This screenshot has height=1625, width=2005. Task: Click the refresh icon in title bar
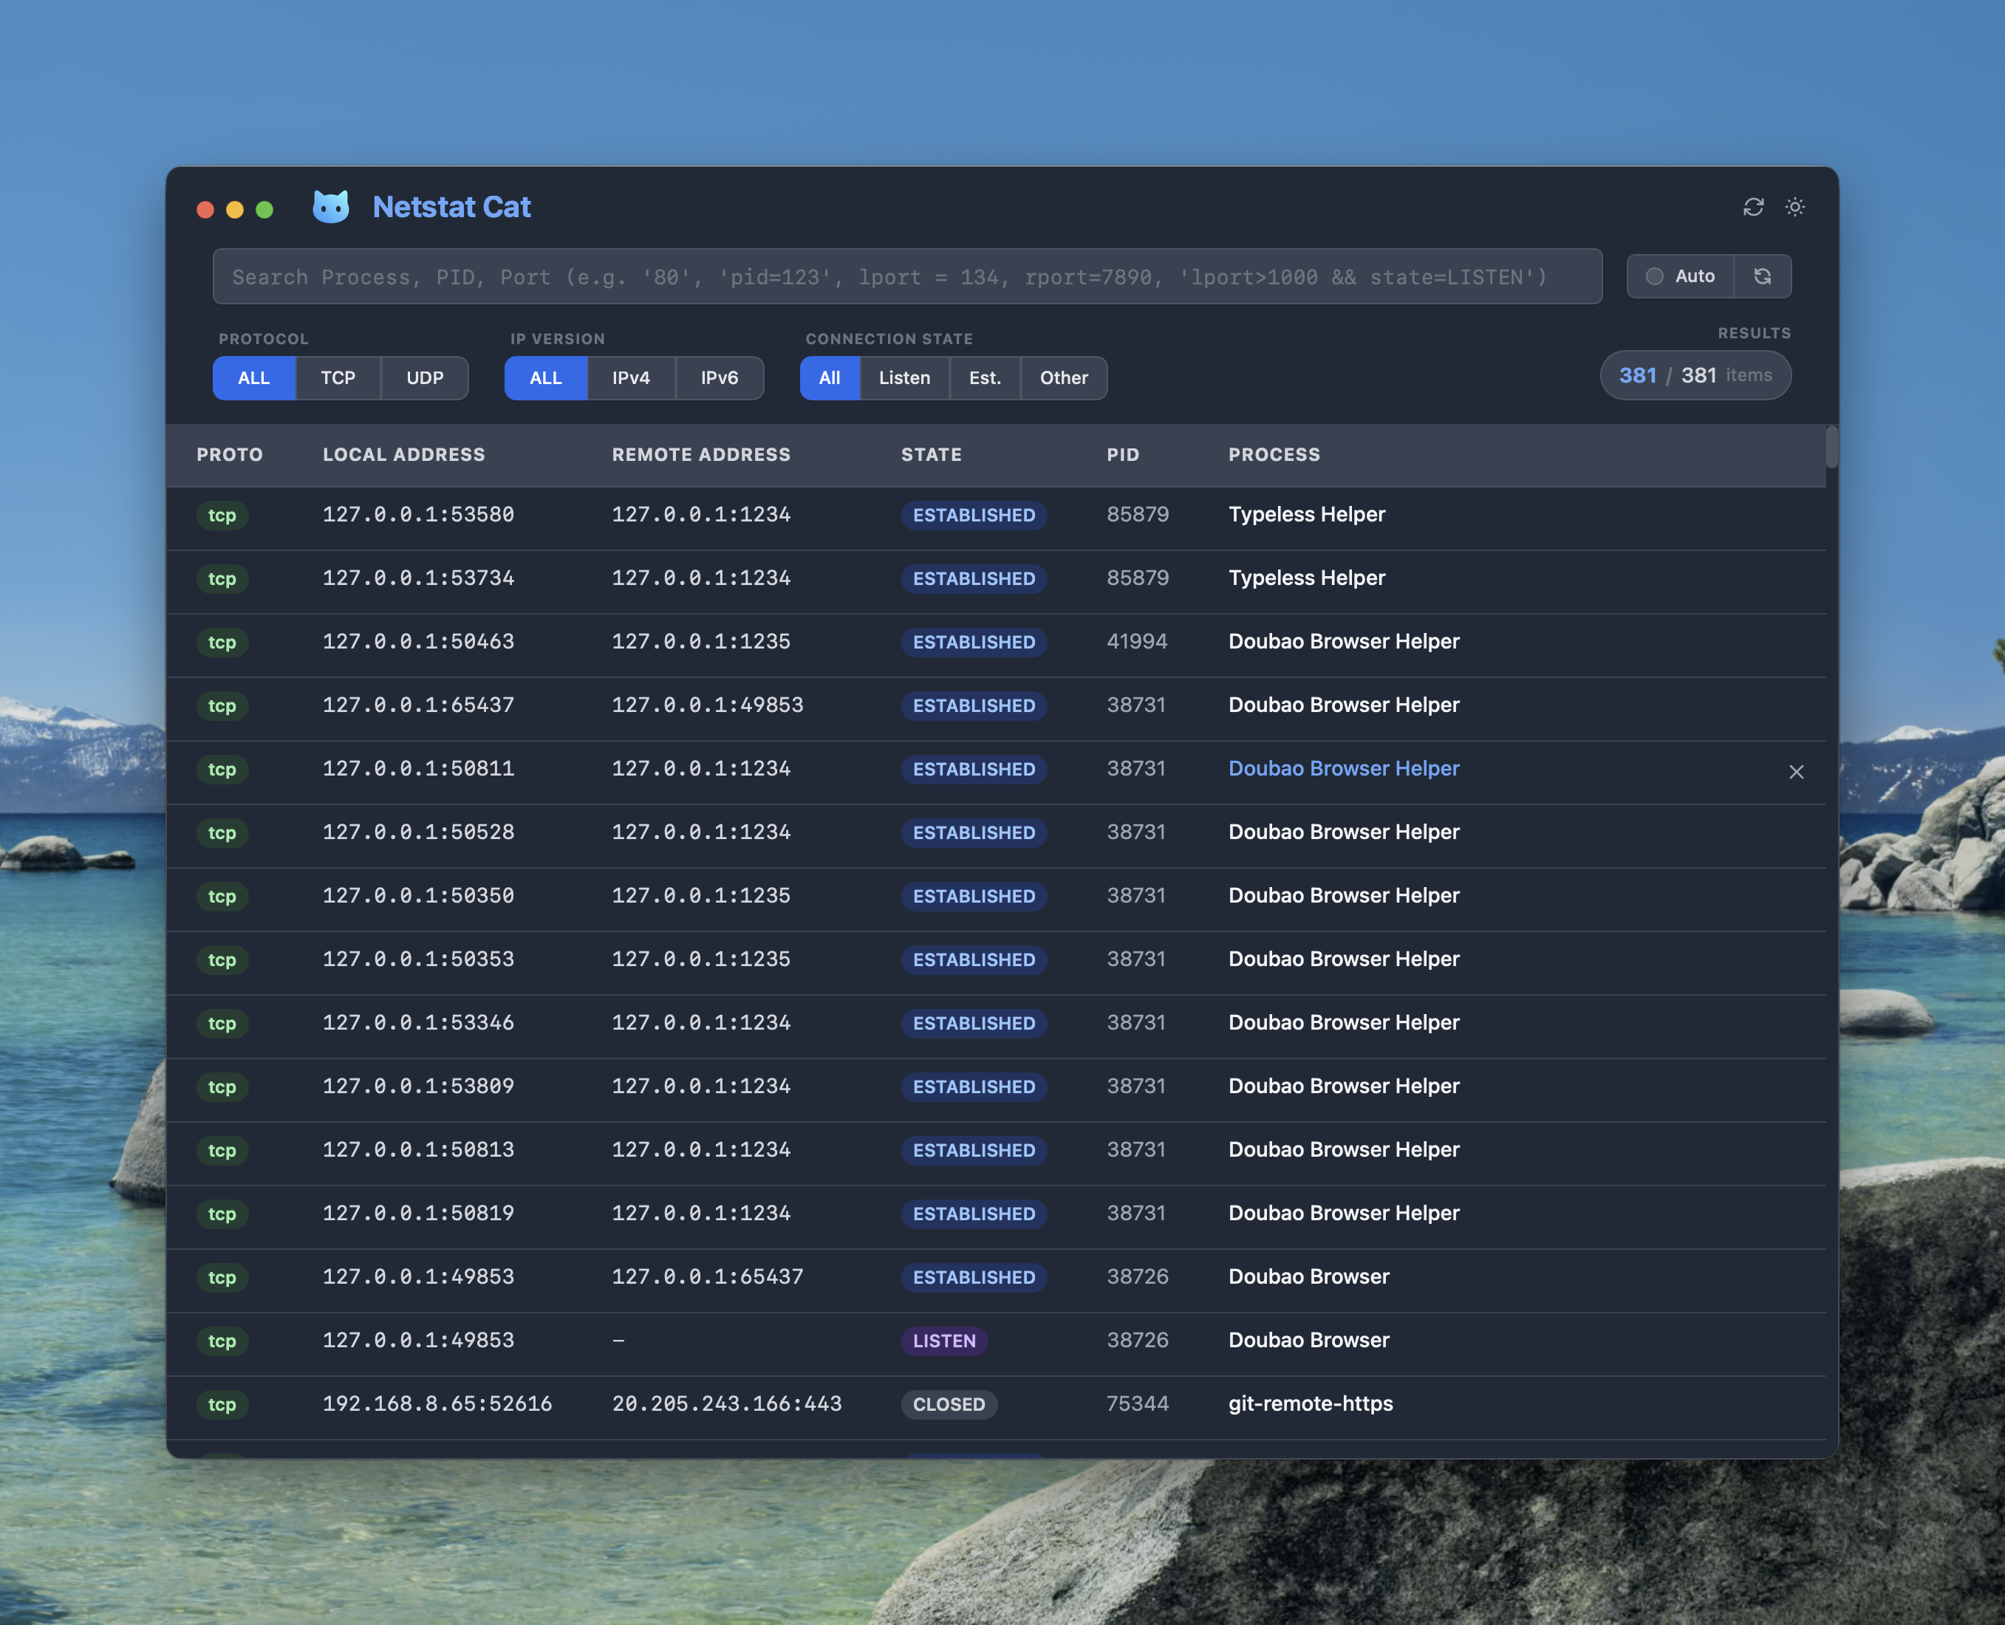click(x=1752, y=207)
